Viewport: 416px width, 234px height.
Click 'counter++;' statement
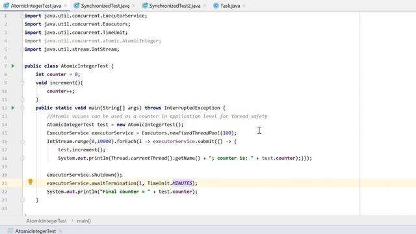pyautogui.click(x=60, y=91)
